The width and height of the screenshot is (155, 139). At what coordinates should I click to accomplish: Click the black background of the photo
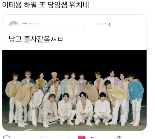point(74,60)
